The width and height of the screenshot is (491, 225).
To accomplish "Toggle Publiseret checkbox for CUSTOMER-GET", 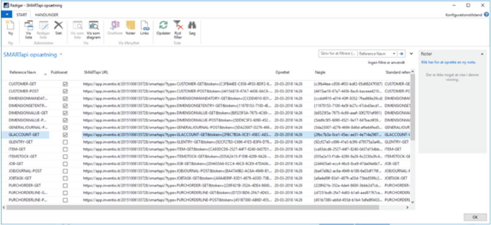I will (x=65, y=84).
